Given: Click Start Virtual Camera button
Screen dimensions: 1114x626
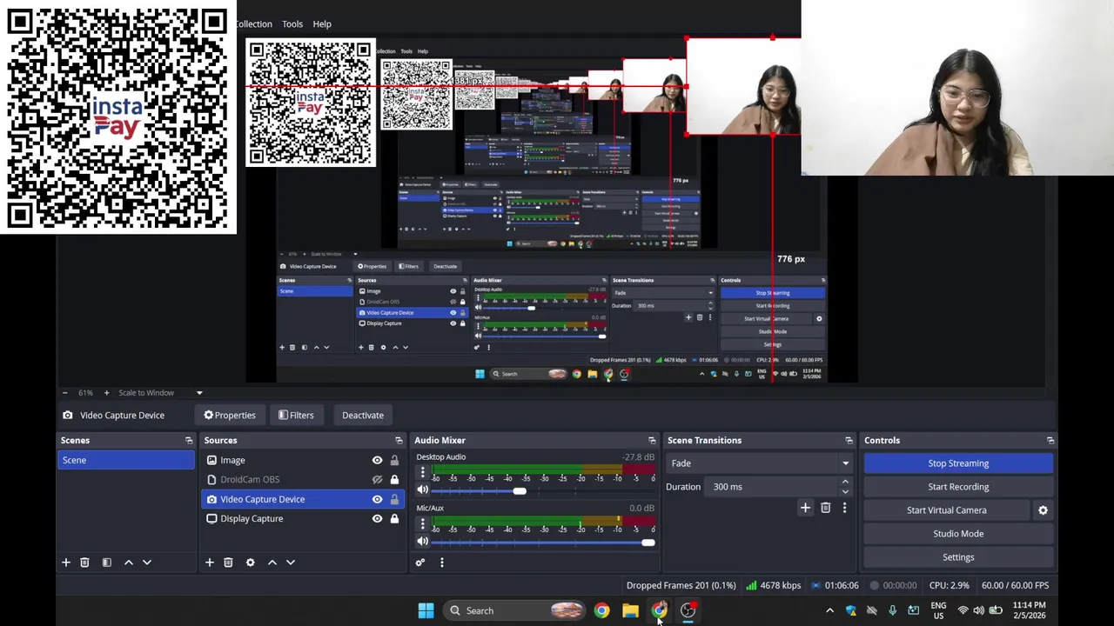Looking at the screenshot, I should [947, 510].
